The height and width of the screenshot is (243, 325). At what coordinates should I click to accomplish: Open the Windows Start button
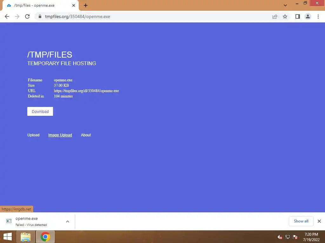click(x=8, y=237)
